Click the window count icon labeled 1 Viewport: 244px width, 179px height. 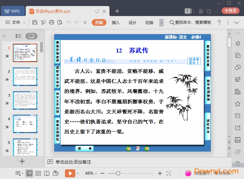tap(188, 11)
